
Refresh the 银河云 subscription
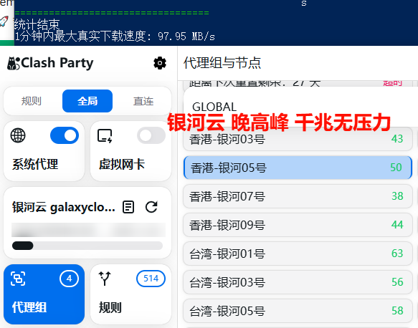coord(151,207)
